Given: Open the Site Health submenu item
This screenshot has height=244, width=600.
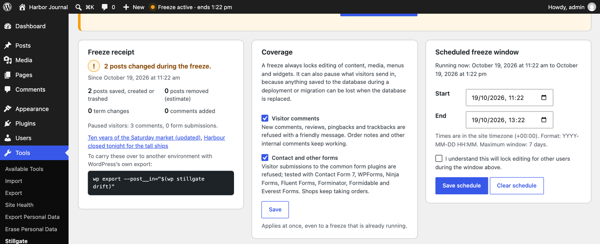Looking at the screenshot, I should (19, 205).
